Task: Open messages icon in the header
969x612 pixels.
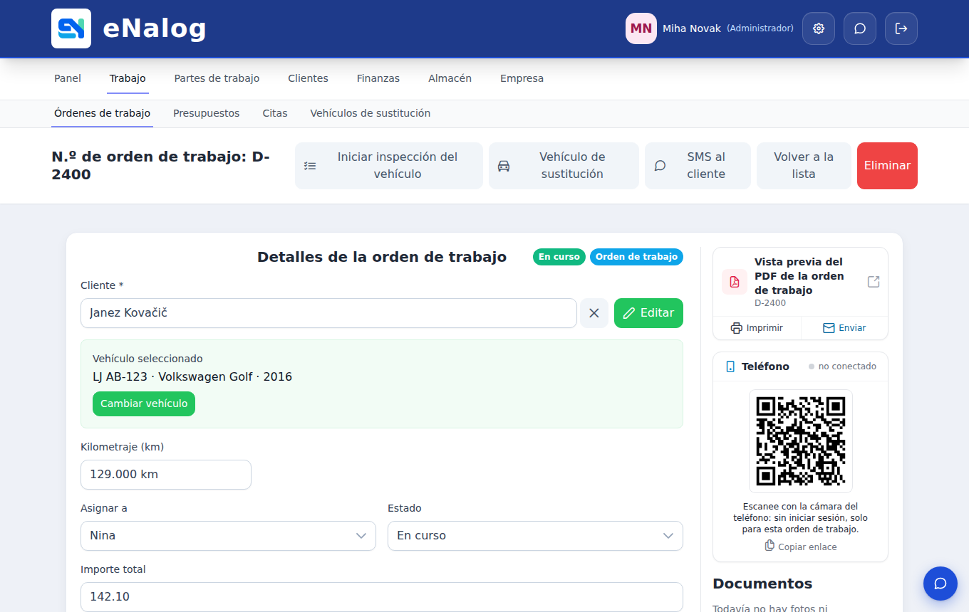Action: coord(860,28)
